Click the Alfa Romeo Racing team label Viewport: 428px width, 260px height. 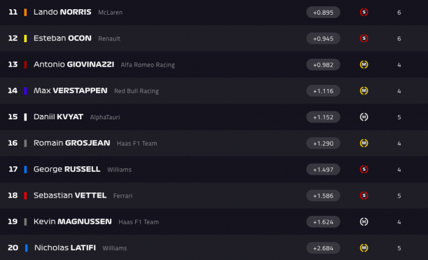(x=148, y=65)
